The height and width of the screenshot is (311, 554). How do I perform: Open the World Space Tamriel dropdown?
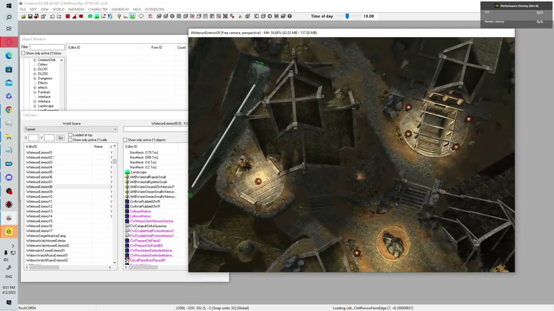pos(71,129)
